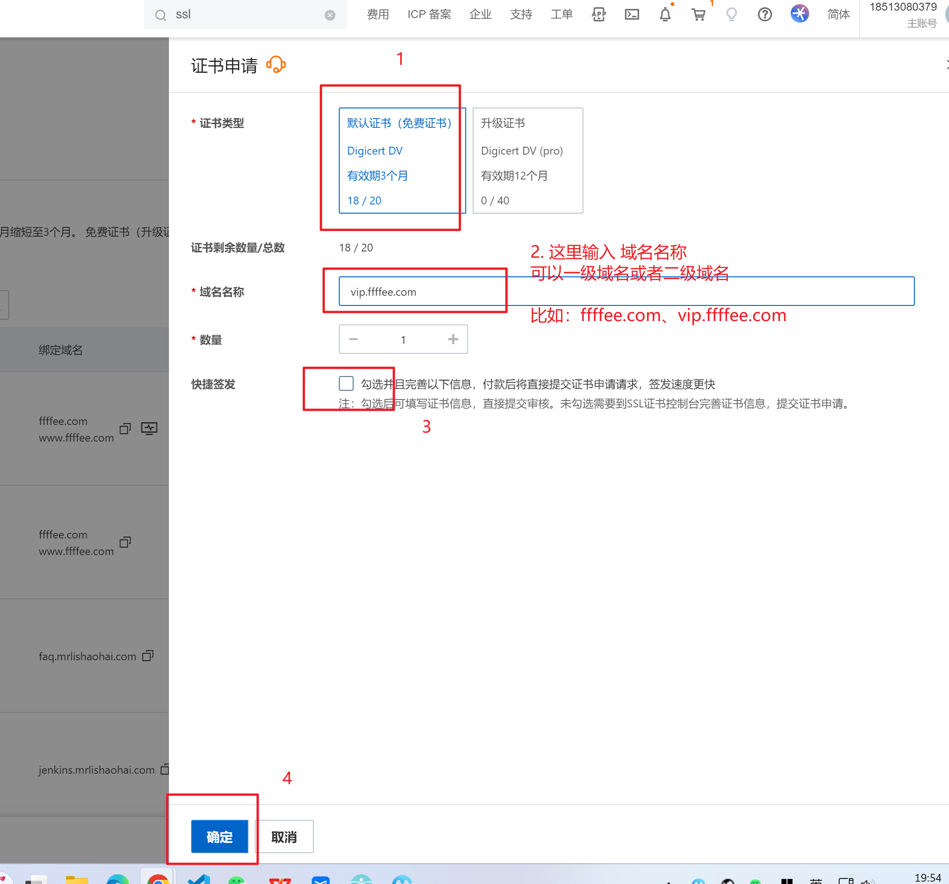Open File Explorer from the taskbar

[77, 880]
